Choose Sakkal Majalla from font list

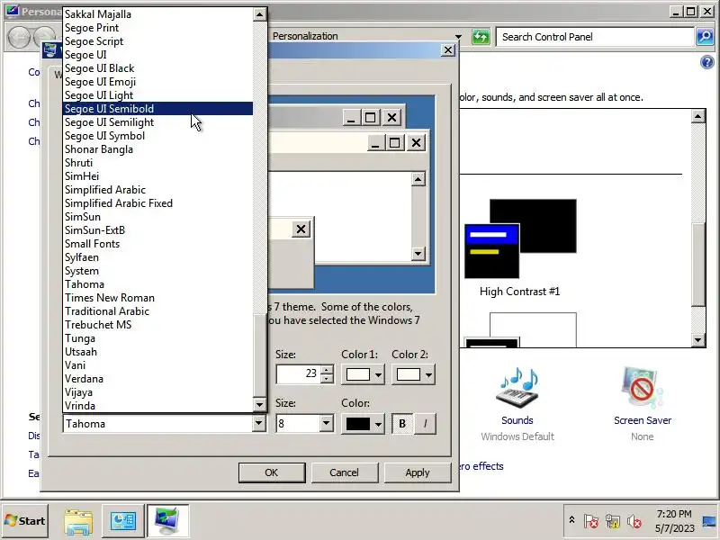(x=157, y=14)
